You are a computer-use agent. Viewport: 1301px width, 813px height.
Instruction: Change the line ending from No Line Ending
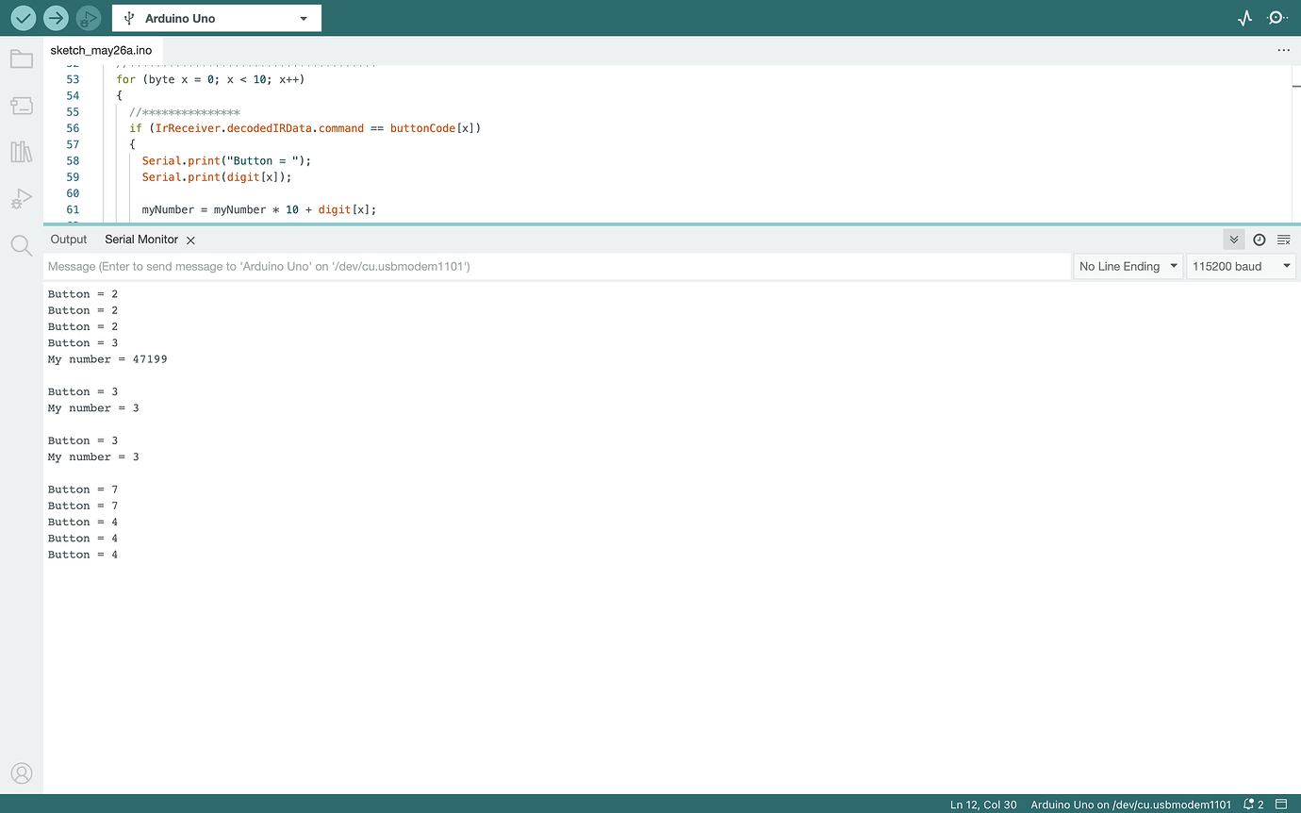(x=1128, y=265)
